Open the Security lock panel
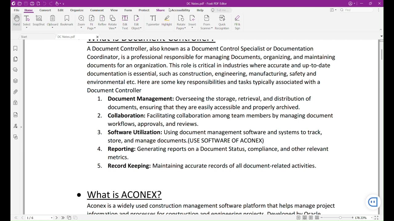 coord(15,103)
